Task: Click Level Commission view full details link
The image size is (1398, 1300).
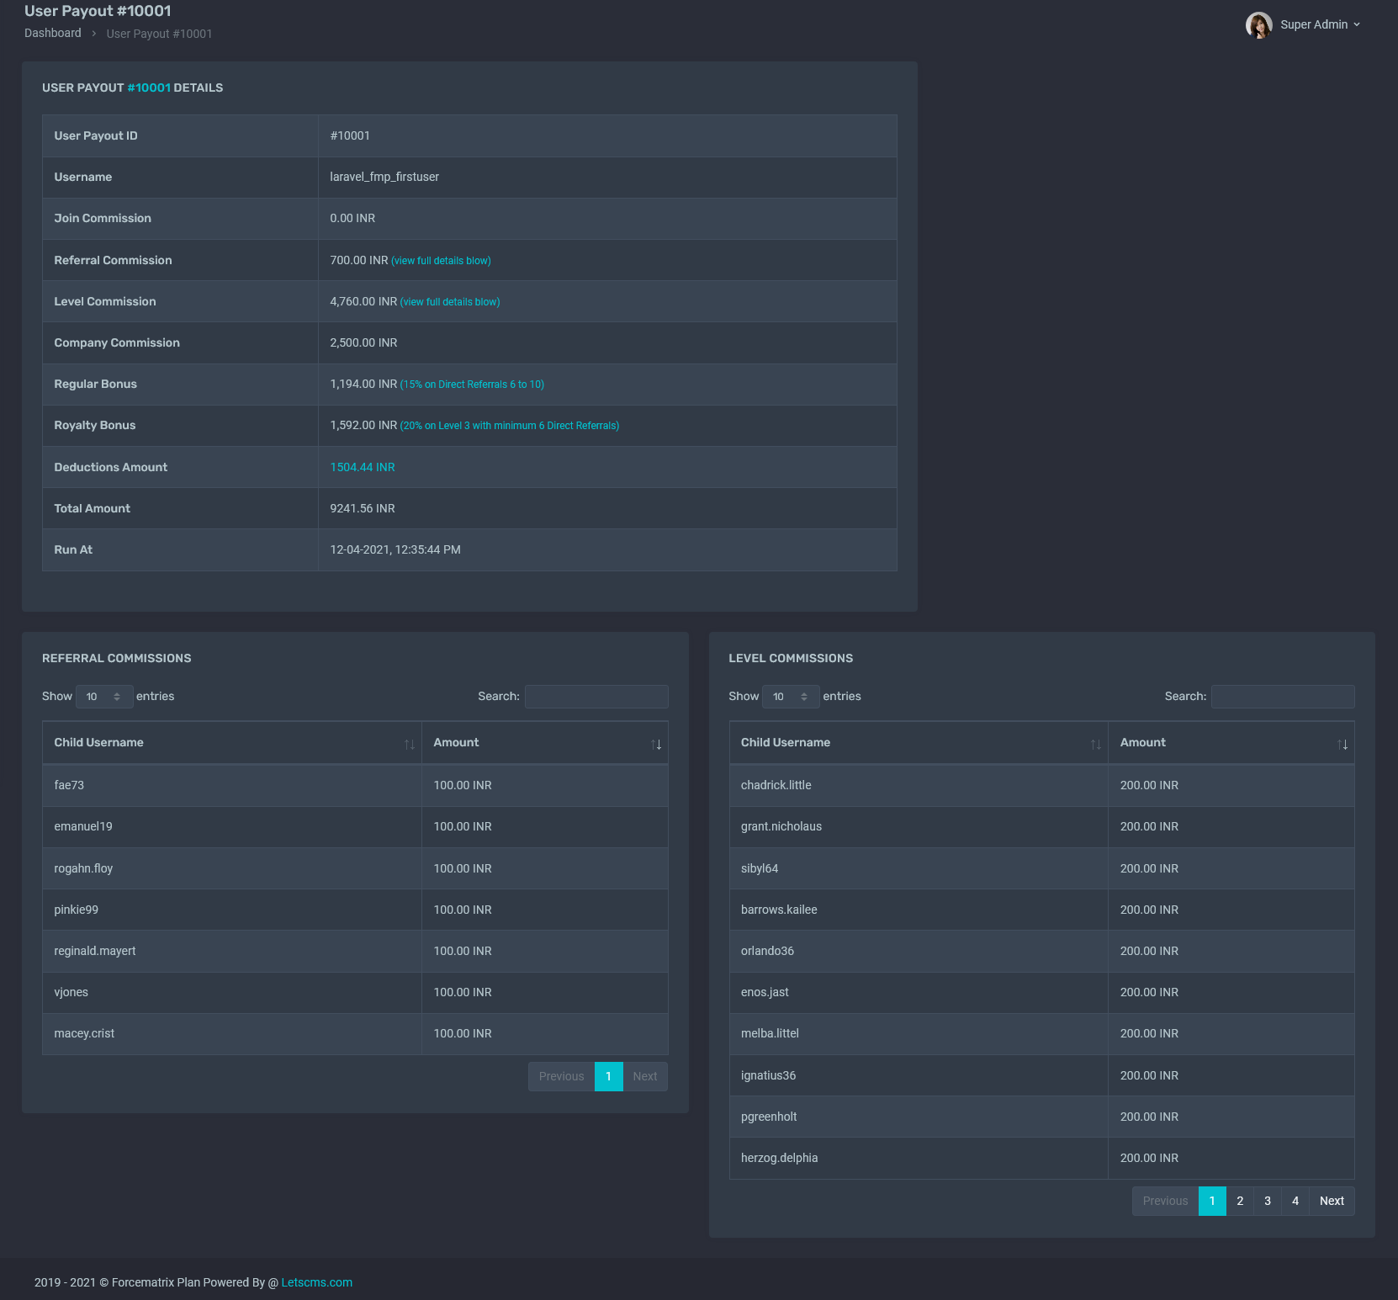Action: (x=450, y=302)
